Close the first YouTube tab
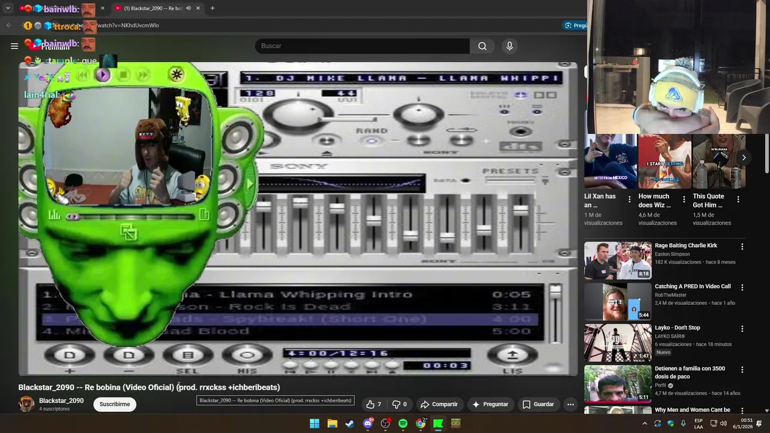The width and height of the screenshot is (770, 433). 102,8
